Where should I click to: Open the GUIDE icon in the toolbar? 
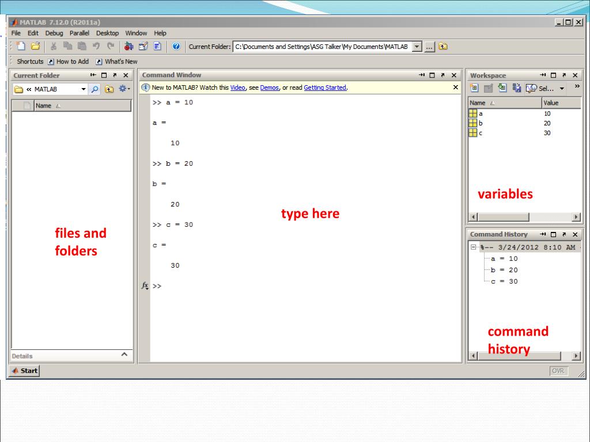coord(143,46)
